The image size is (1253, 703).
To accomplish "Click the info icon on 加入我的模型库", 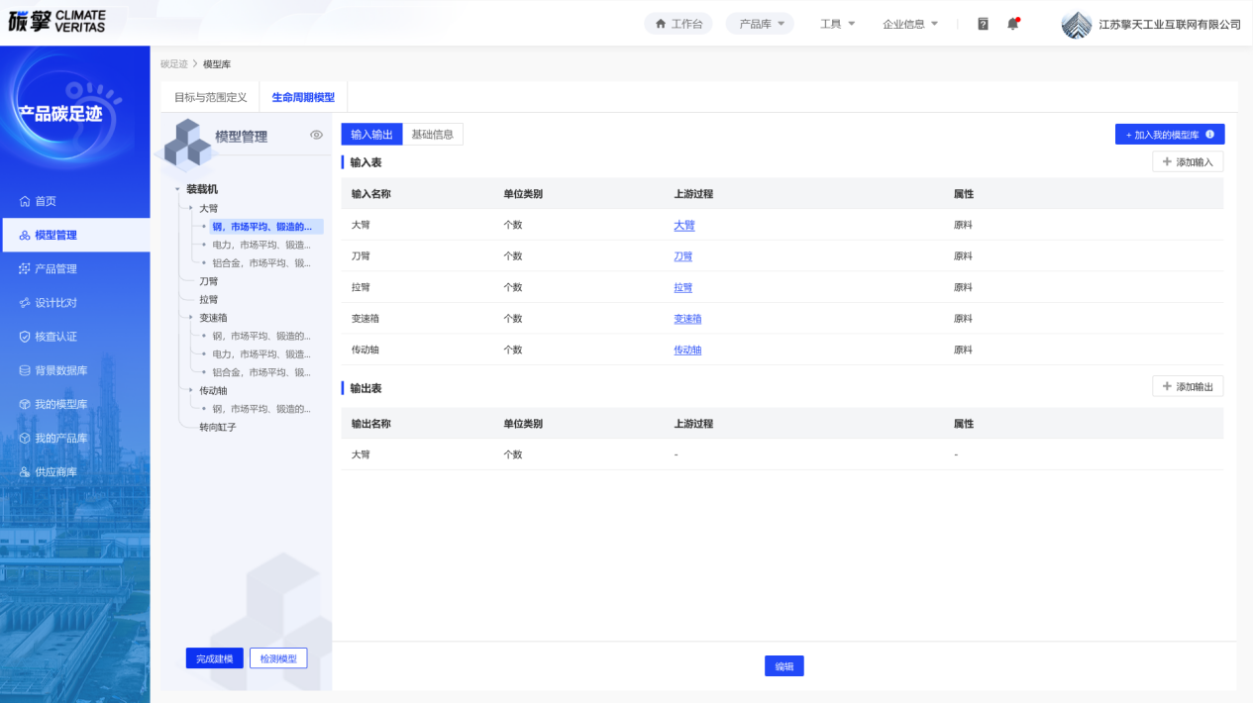I will (1209, 135).
